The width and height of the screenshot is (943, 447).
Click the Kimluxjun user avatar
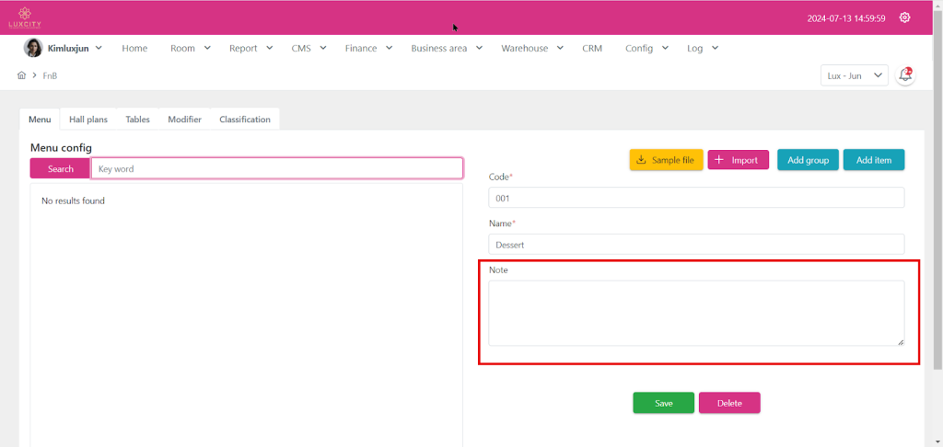(x=33, y=48)
